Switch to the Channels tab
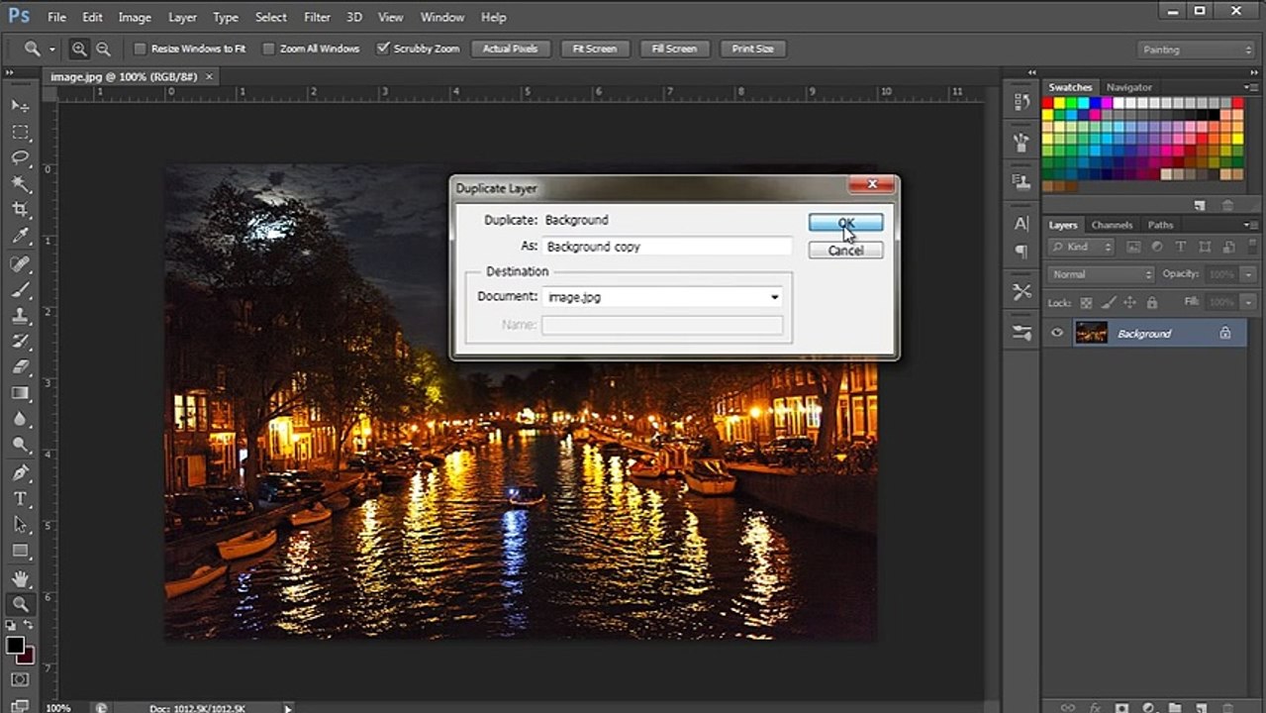The image size is (1266, 713). click(1112, 225)
